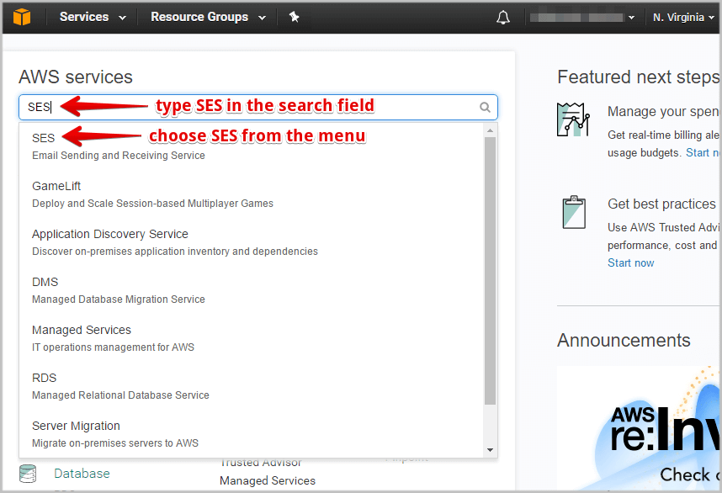Expand the account name dropdown

tap(584, 17)
